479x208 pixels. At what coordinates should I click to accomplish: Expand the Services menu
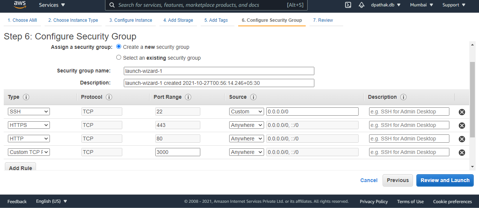(x=52, y=5)
